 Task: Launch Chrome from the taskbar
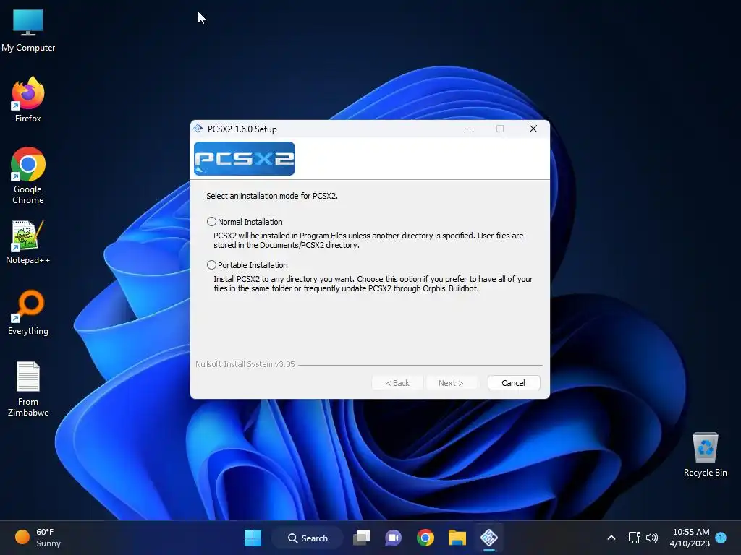coord(425,538)
